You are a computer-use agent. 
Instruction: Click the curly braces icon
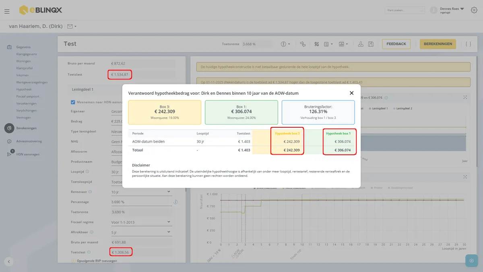(468, 44)
